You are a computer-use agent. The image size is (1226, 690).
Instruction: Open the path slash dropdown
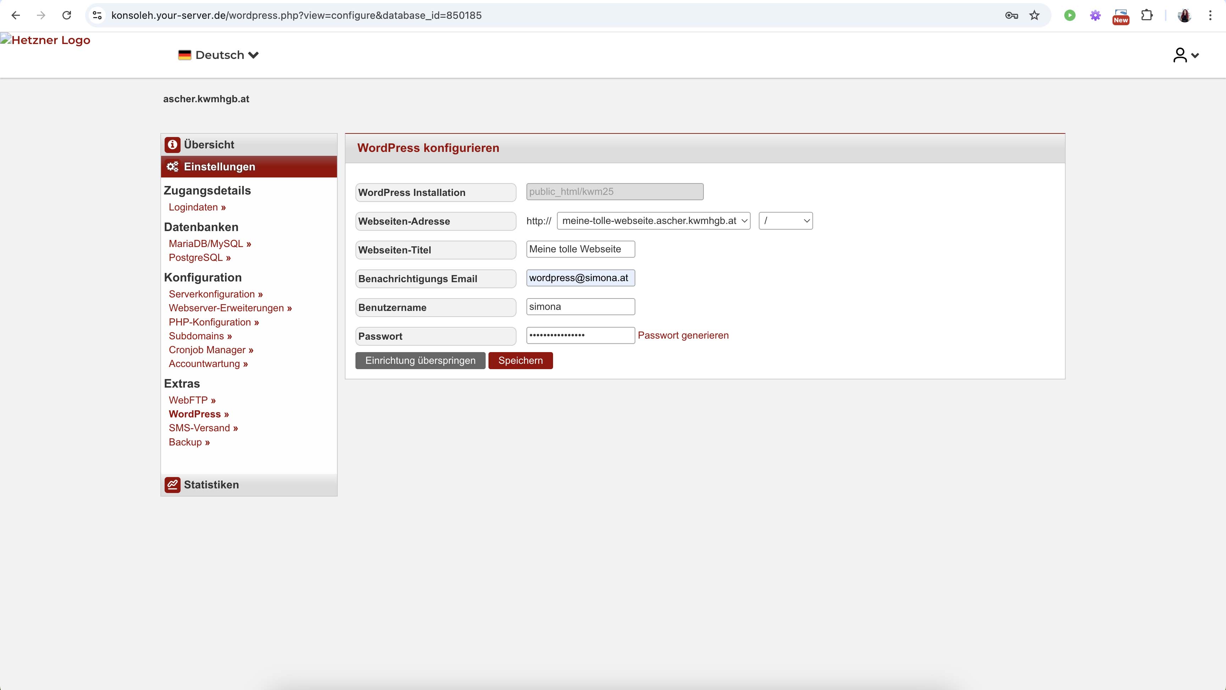[785, 221]
